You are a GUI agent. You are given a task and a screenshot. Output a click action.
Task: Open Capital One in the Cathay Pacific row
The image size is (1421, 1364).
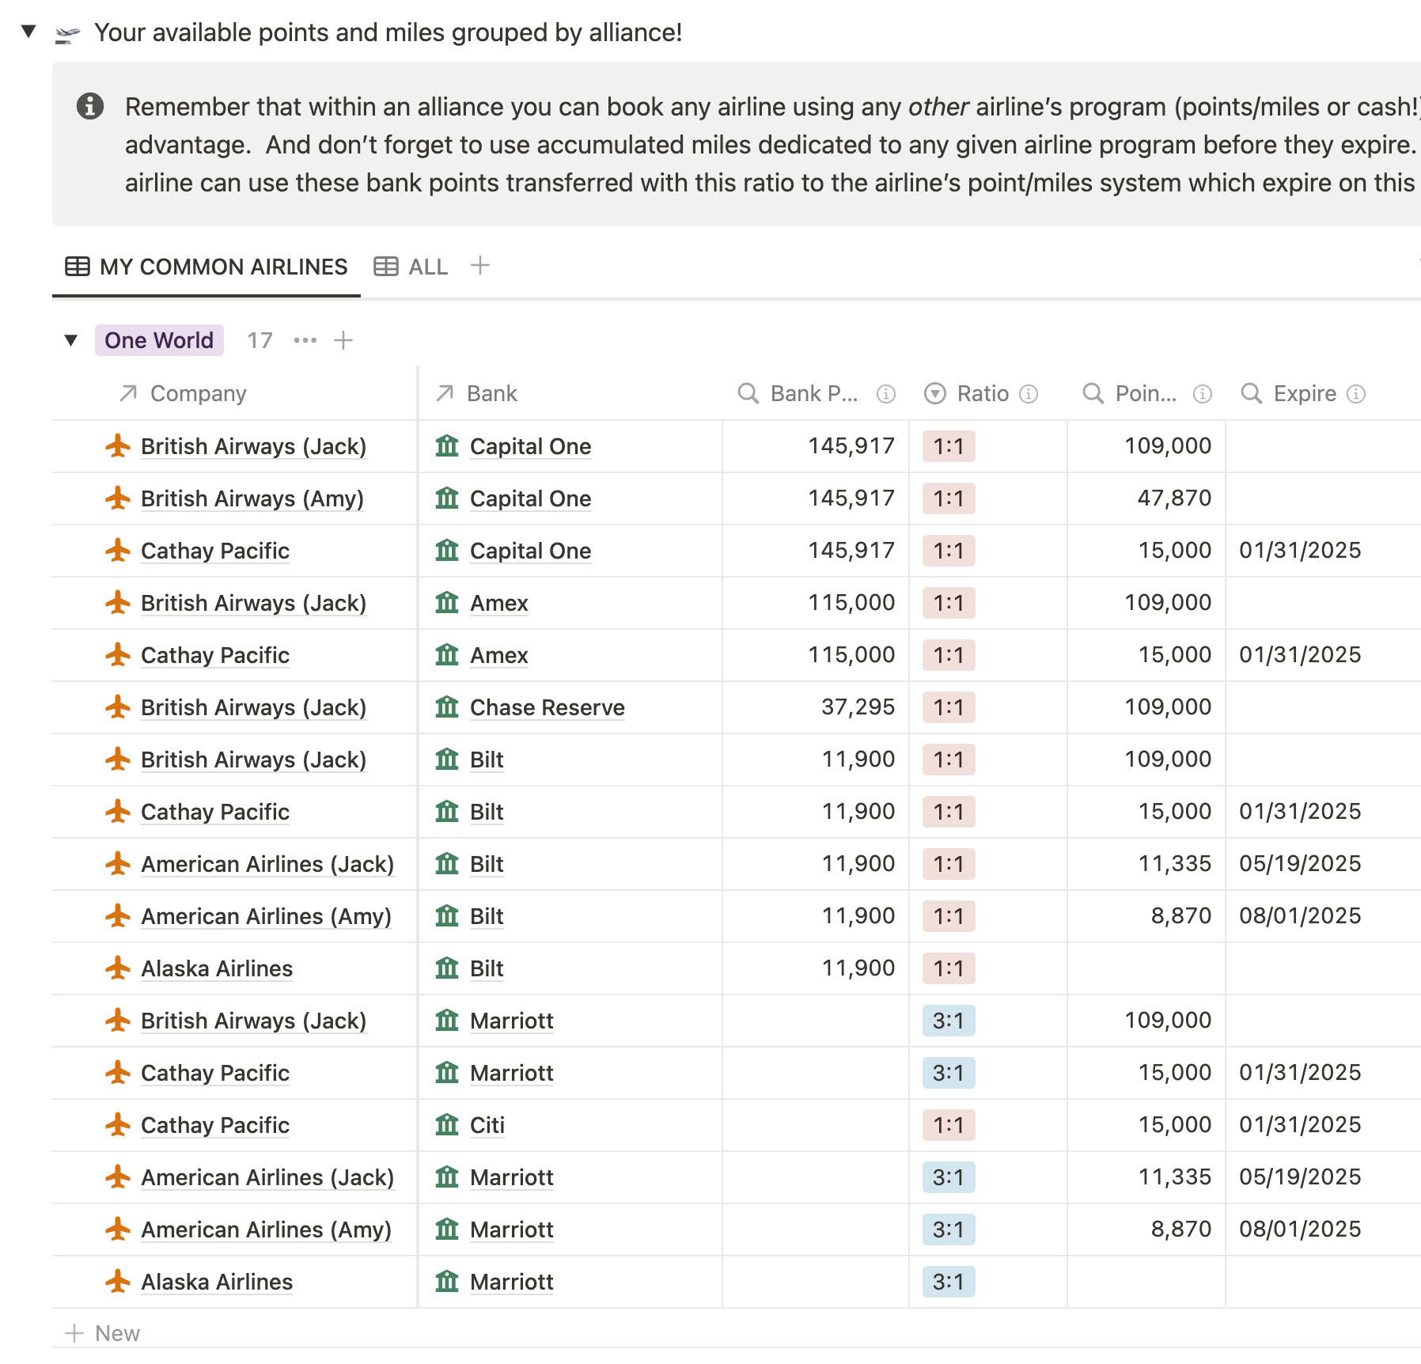pyautogui.click(x=530, y=551)
